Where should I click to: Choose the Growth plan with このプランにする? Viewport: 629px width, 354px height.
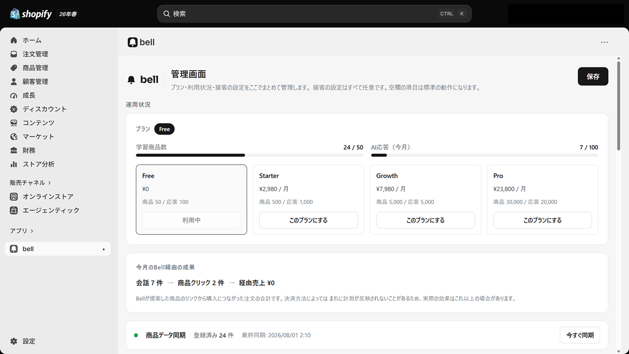pyautogui.click(x=425, y=220)
